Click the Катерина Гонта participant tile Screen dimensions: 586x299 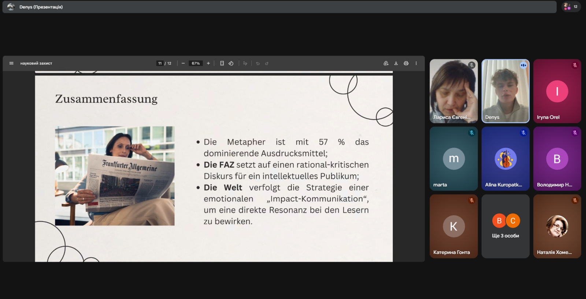point(453,226)
